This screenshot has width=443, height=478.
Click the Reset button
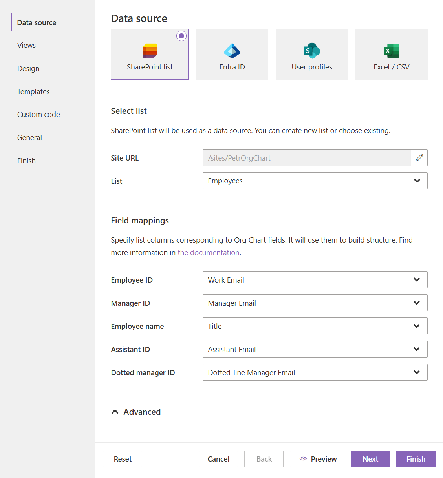click(x=123, y=459)
